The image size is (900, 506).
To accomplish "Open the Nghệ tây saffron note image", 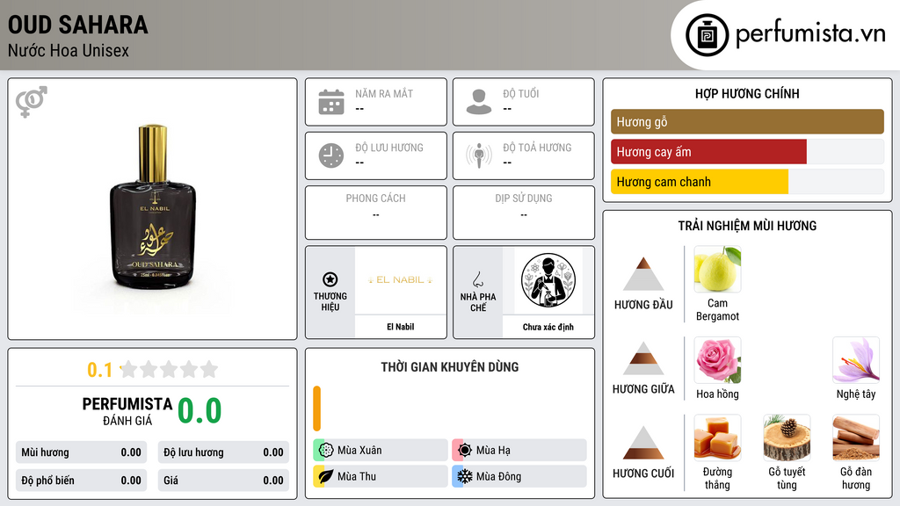I will pos(856,360).
